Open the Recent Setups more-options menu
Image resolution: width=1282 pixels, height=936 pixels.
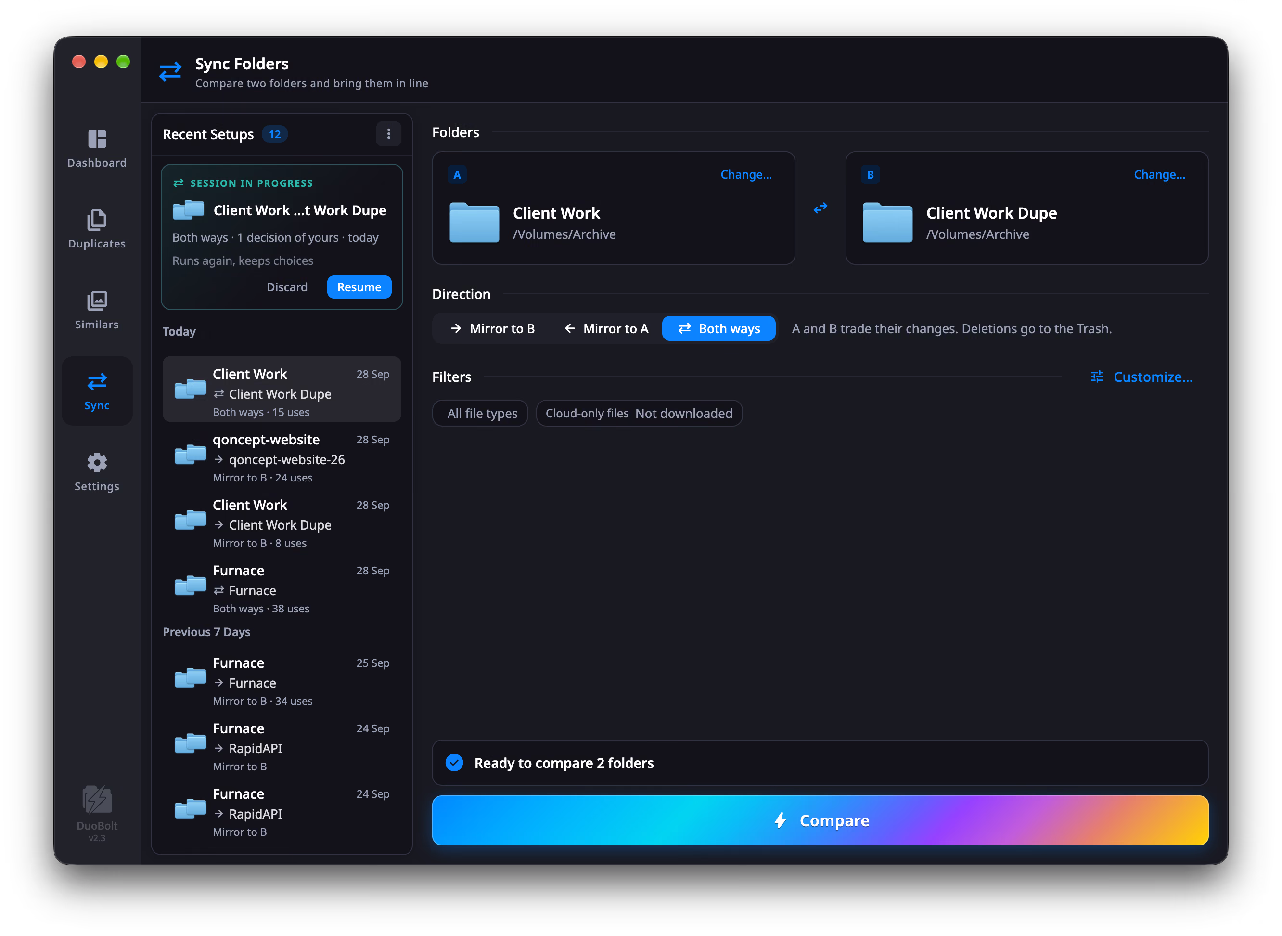[388, 134]
